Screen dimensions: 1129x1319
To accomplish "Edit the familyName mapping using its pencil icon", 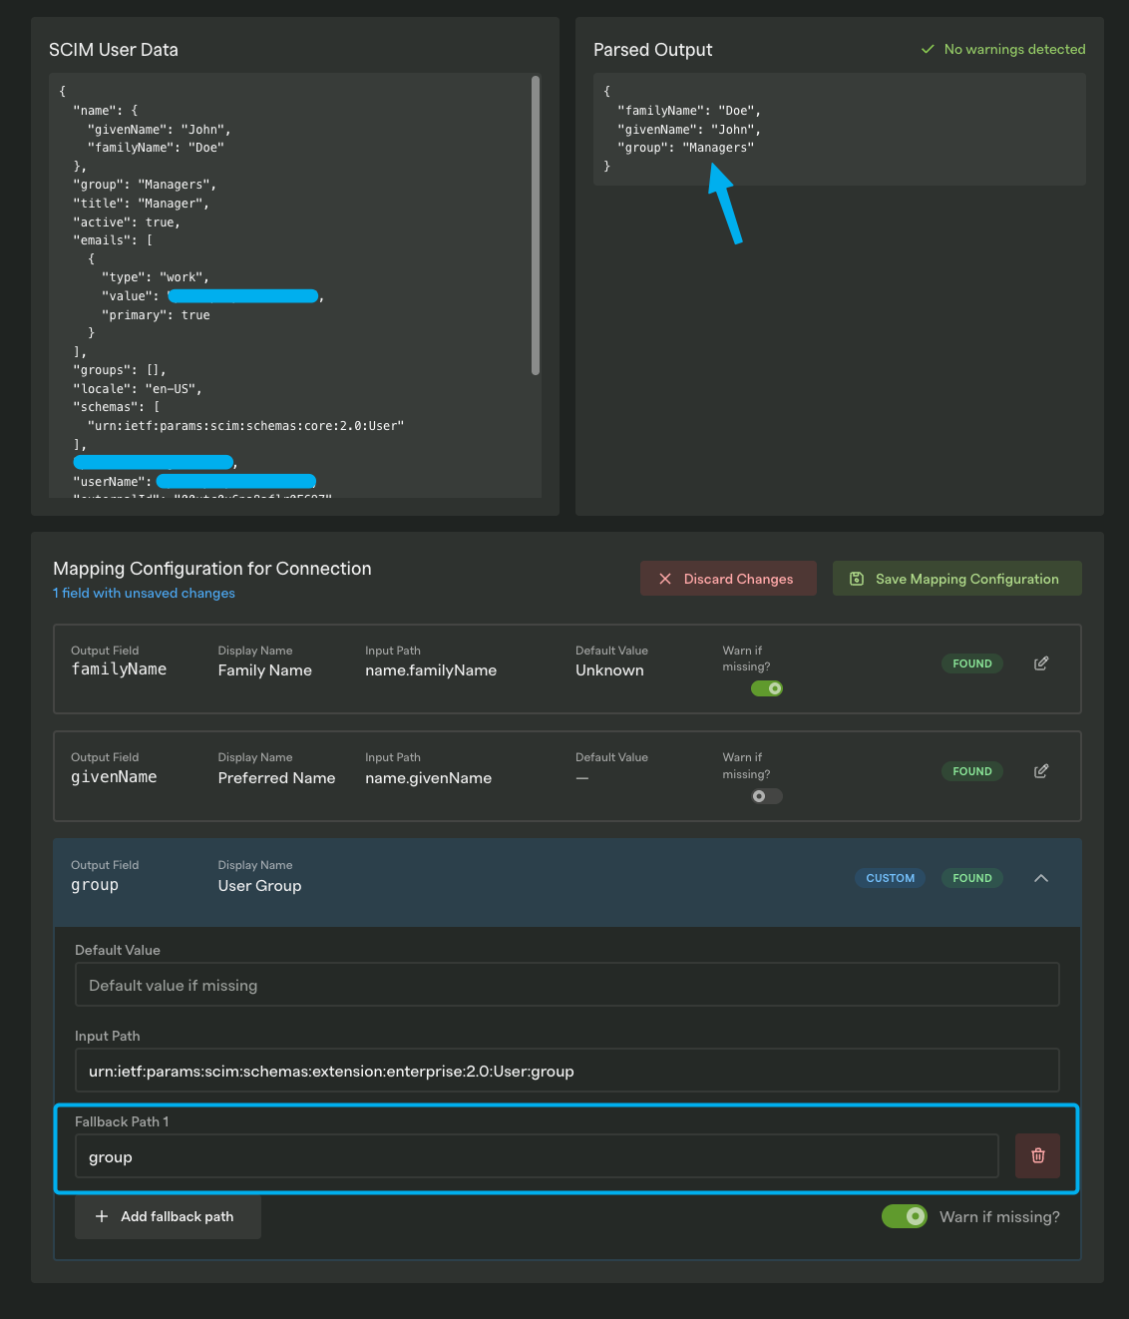I will (x=1040, y=662).
